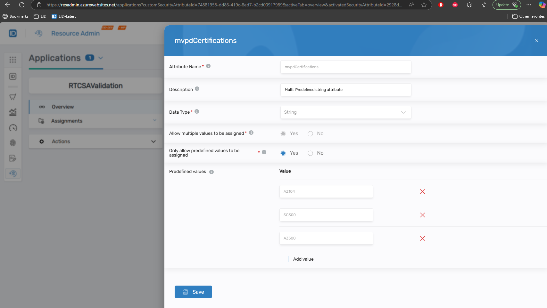Switch to the Overview tab
The width and height of the screenshot is (547, 308).
point(63,107)
